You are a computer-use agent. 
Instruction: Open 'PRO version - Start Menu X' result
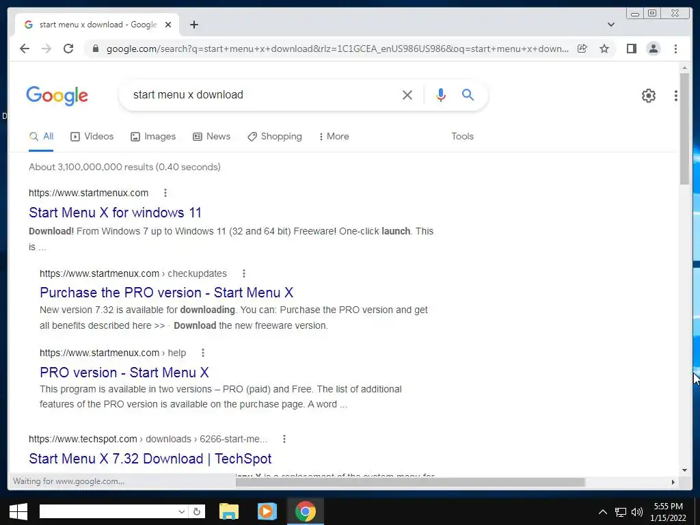click(x=124, y=373)
